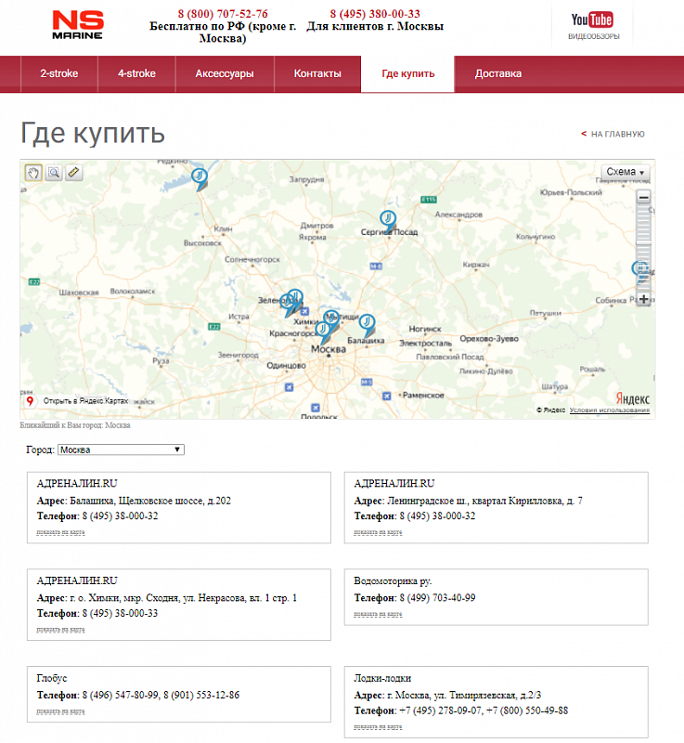Open Условия использования link

click(609, 410)
